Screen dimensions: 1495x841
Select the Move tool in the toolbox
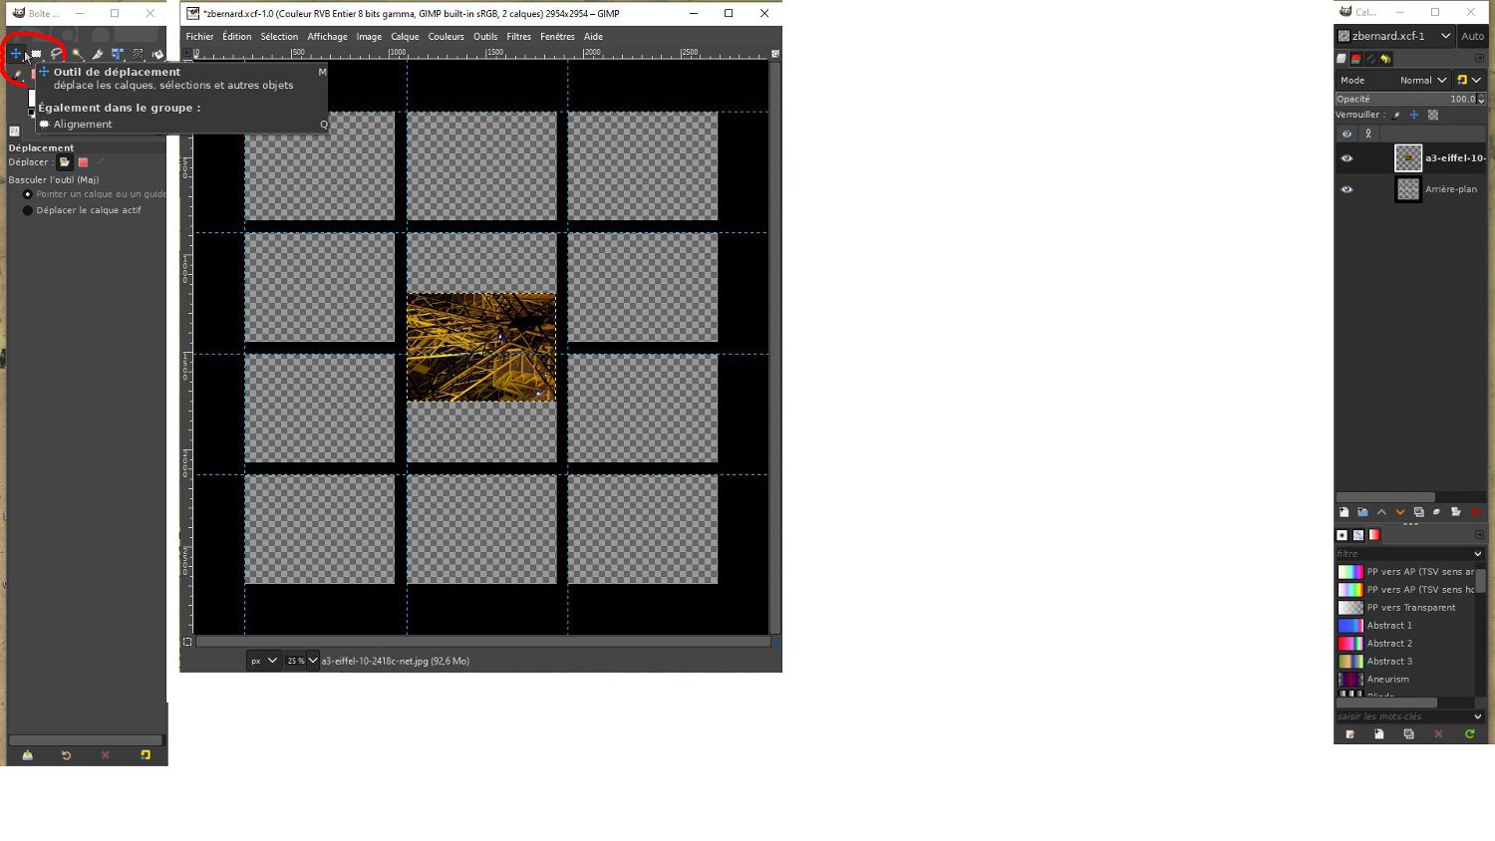click(16, 54)
